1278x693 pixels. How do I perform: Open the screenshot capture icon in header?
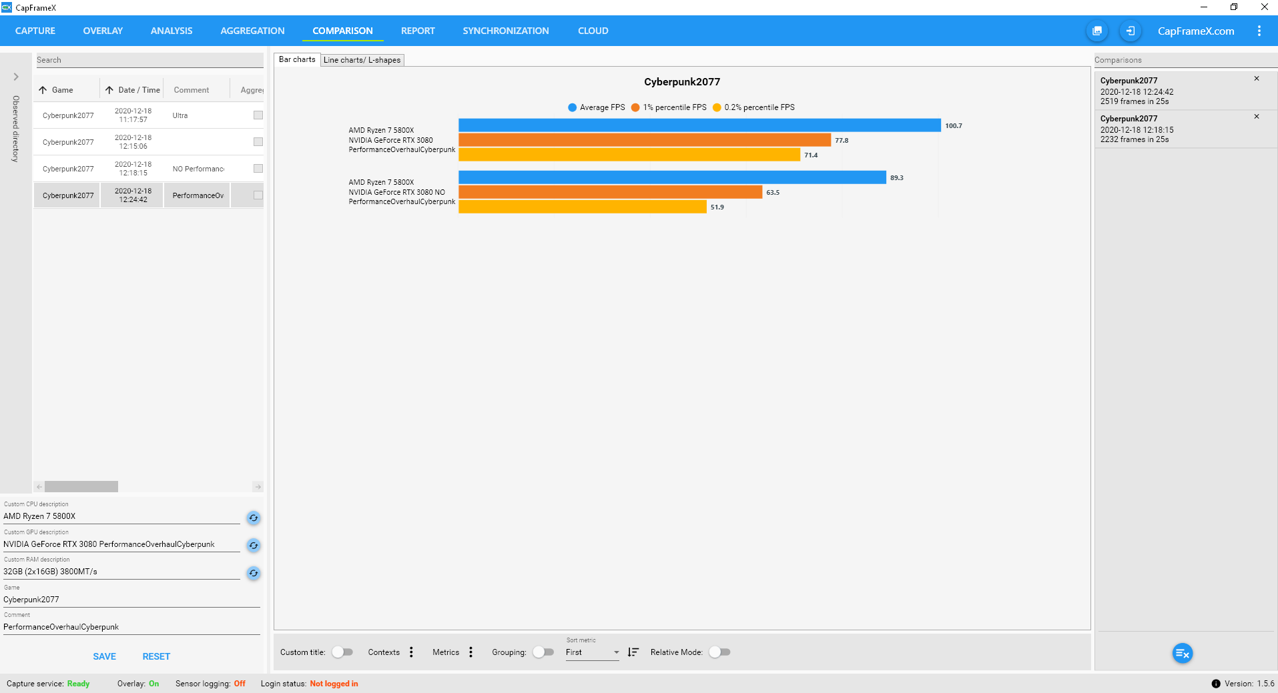1097,31
